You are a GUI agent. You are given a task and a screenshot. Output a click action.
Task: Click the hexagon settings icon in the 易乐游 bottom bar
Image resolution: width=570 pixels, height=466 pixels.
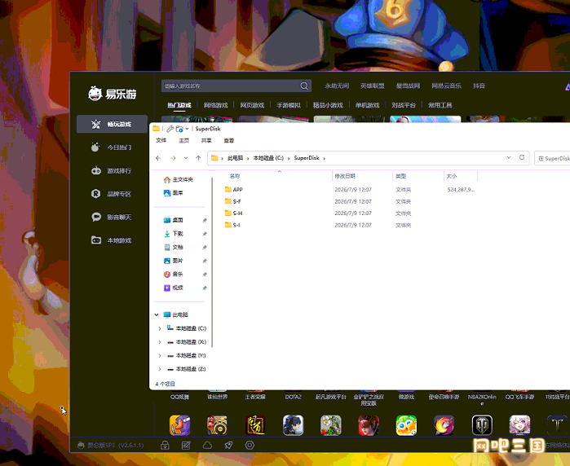(x=250, y=446)
